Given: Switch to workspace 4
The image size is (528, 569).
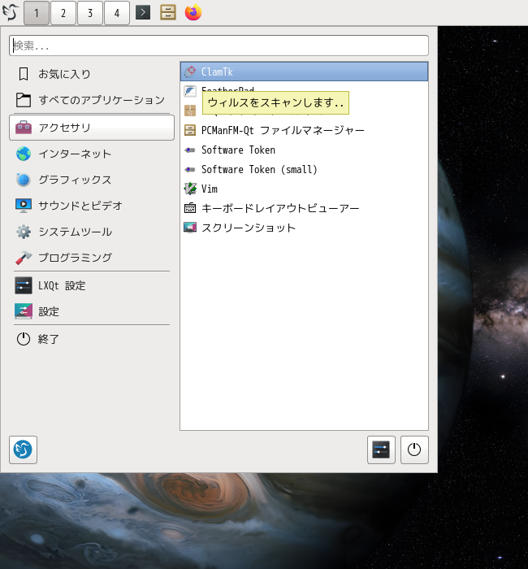Looking at the screenshot, I should point(117,13).
